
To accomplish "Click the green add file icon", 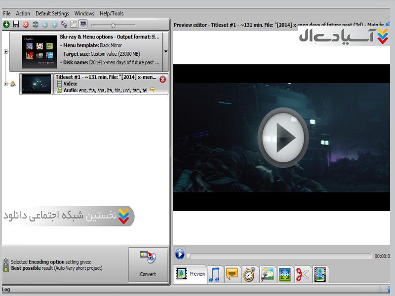I will tap(6, 24).
